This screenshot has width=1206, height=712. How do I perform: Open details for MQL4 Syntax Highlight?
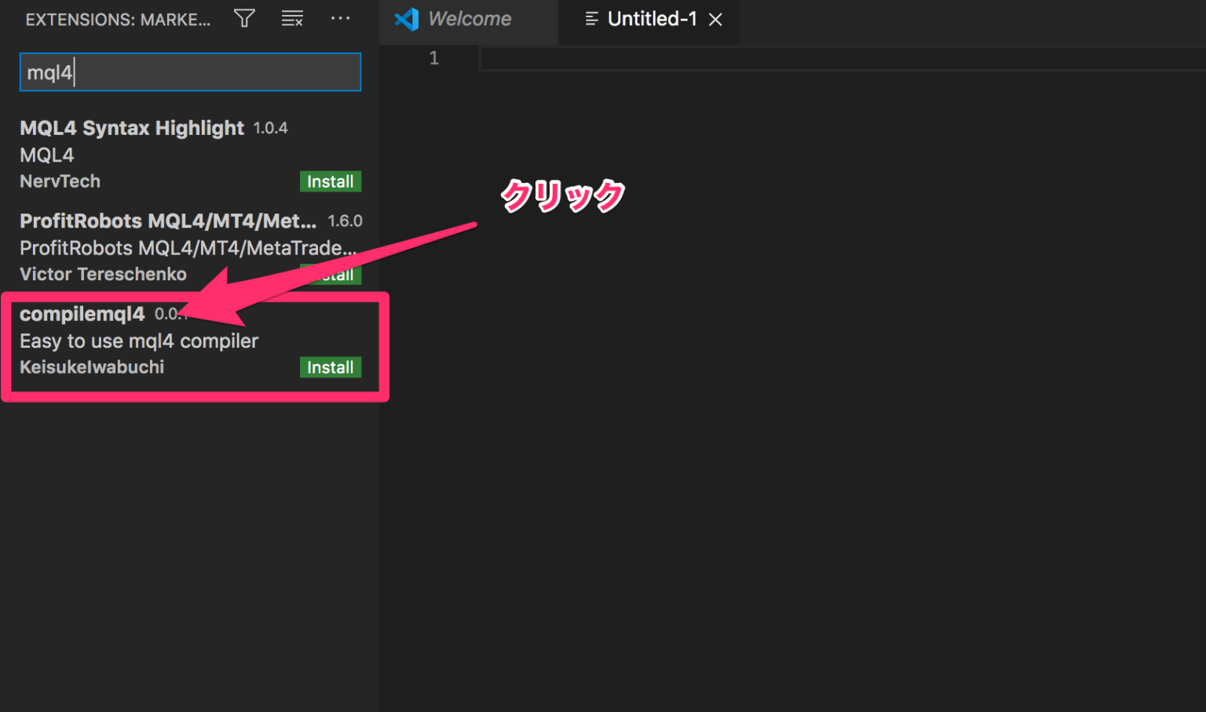131,128
